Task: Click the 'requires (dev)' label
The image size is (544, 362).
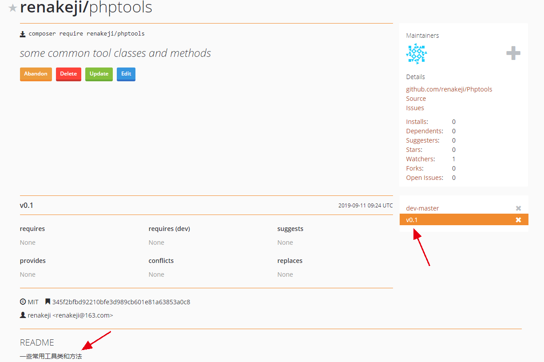Action: point(169,229)
